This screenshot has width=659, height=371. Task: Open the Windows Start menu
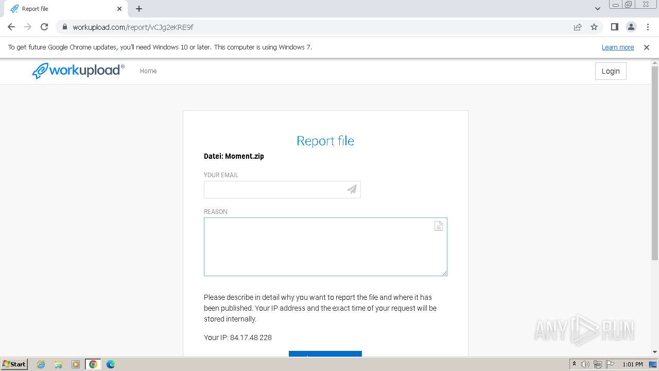click(14, 364)
